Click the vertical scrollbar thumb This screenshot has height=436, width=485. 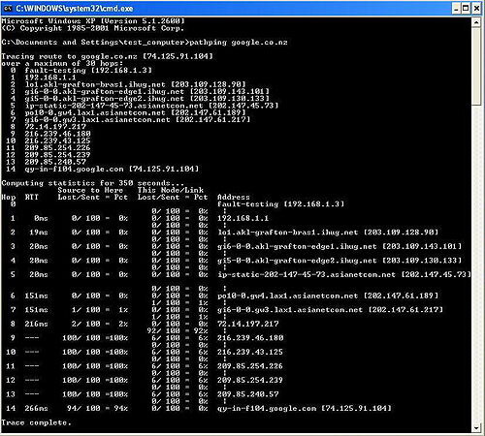click(x=476, y=66)
